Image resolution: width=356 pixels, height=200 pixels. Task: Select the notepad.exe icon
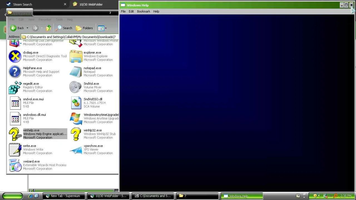point(76,72)
